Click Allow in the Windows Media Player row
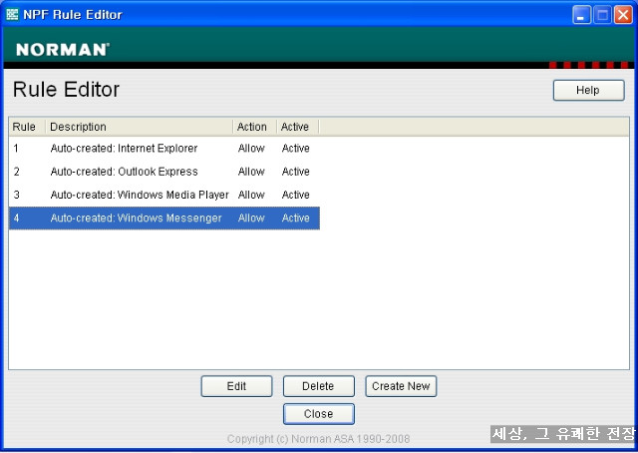 (x=251, y=195)
